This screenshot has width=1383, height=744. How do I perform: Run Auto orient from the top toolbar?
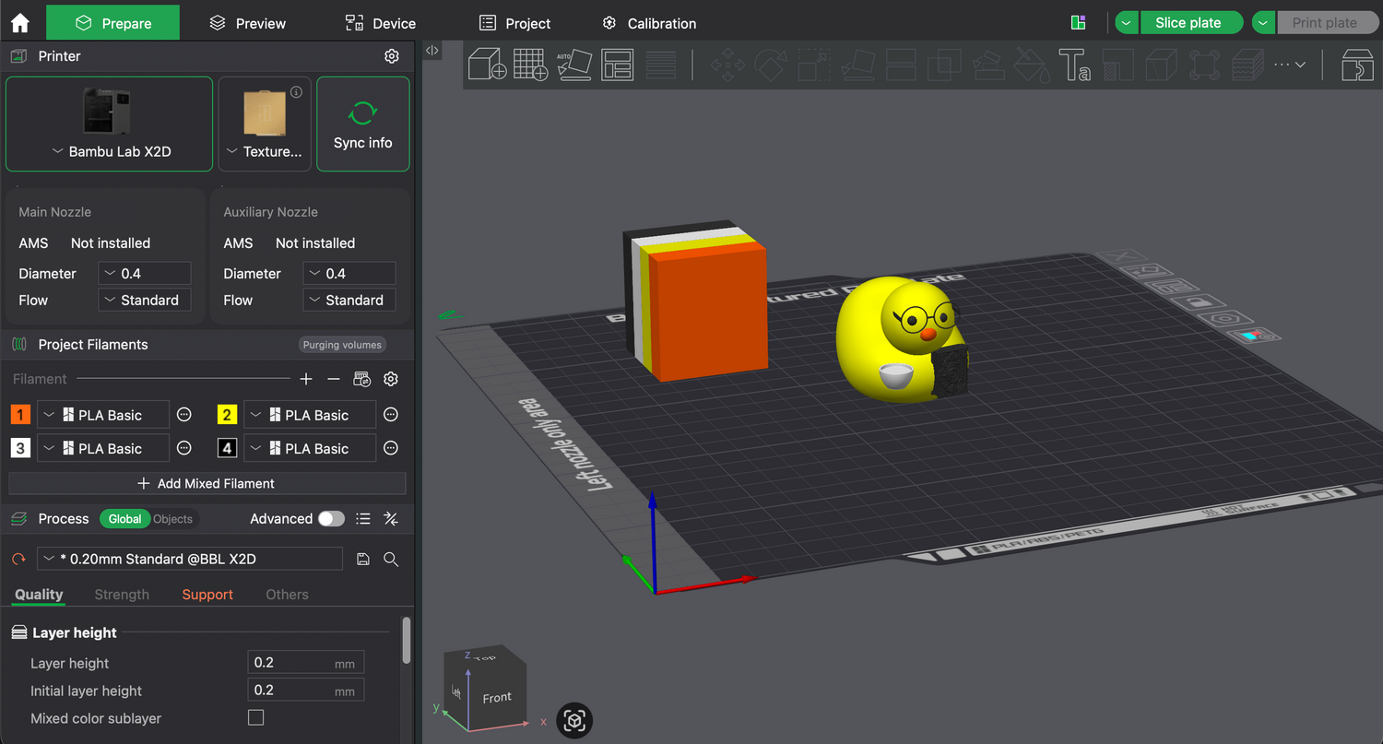pyautogui.click(x=574, y=65)
